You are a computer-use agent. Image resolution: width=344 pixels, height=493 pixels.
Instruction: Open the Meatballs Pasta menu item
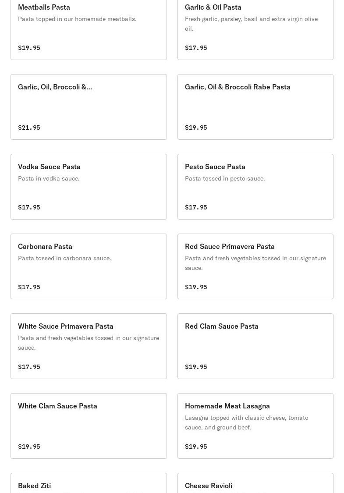(44, 7)
